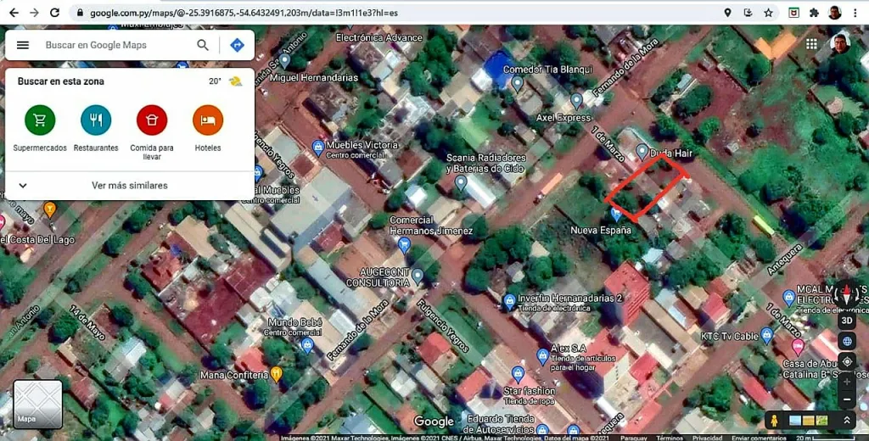
Task: Open the Chrome three-dot menu
Action: click(x=855, y=13)
